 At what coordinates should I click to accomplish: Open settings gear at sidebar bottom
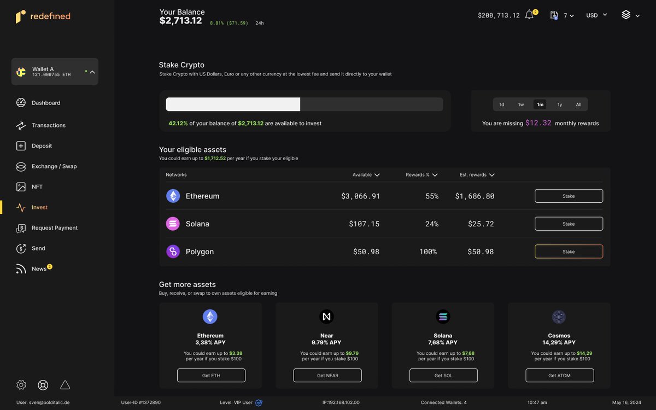click(x=21, y=385)
